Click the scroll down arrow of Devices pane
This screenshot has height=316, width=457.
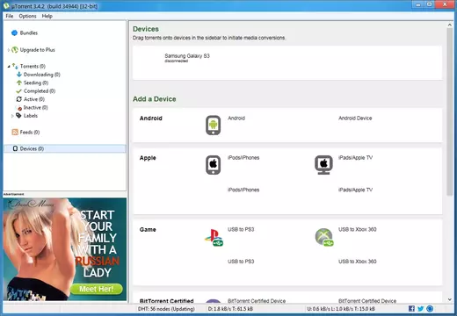click(x=450, y=299)
